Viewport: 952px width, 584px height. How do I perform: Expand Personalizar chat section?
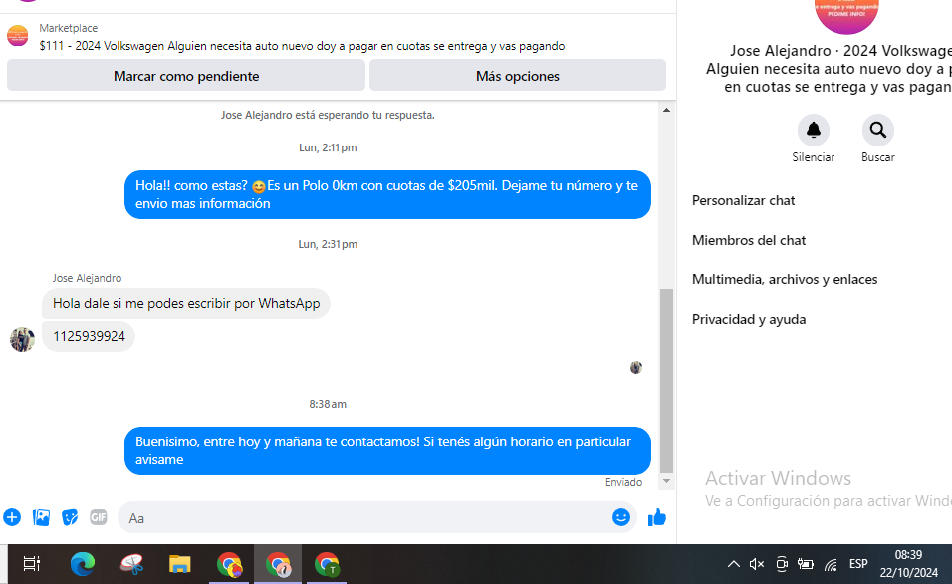[x=743, y=200]
